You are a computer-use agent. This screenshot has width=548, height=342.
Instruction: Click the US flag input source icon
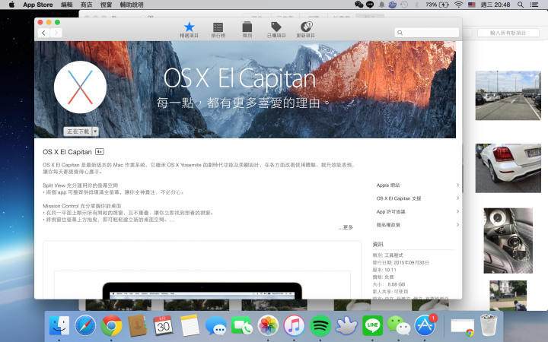click(x=472, y=5)
